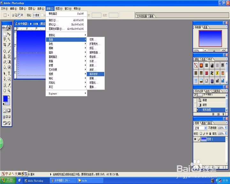Select the Rectangular Marquee tool in toolbox
Viewport: 230px width, 184px height.
5,34
